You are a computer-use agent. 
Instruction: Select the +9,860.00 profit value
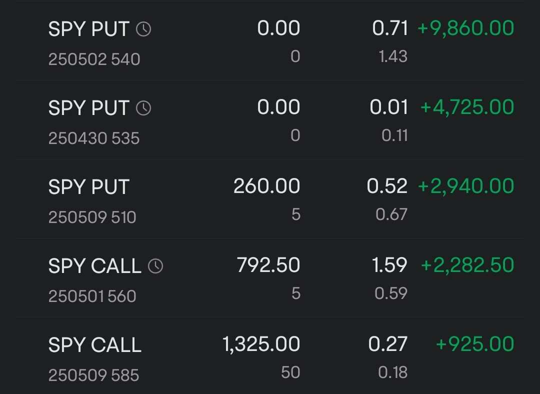(465, 28)
